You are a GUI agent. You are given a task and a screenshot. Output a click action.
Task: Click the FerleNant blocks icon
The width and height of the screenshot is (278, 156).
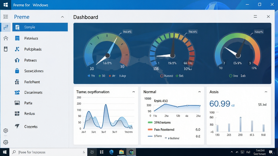pos(17,82)
